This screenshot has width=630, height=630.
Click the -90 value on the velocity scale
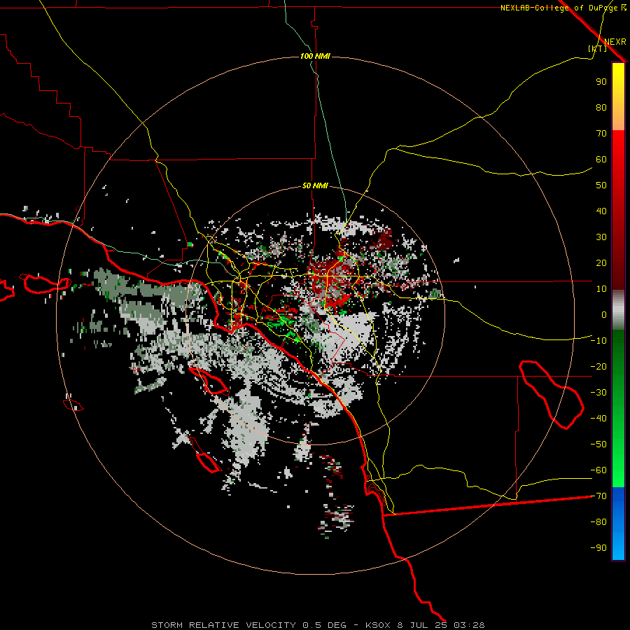tap(598, 548)
